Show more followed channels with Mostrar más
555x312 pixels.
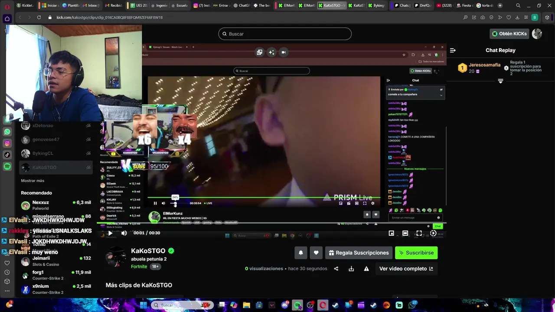(33, 181)
